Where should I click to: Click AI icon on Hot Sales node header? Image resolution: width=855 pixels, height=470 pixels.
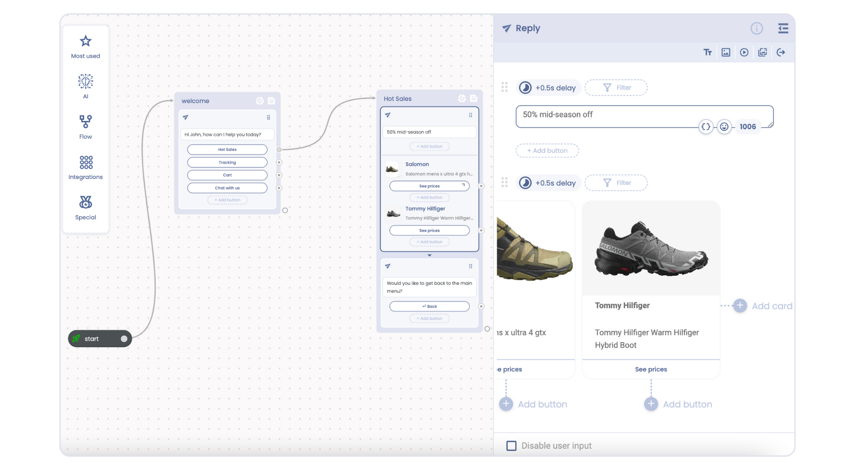462,98
